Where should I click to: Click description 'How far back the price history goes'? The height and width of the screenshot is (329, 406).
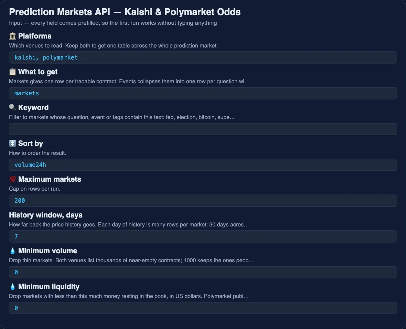tap(129, 224)
